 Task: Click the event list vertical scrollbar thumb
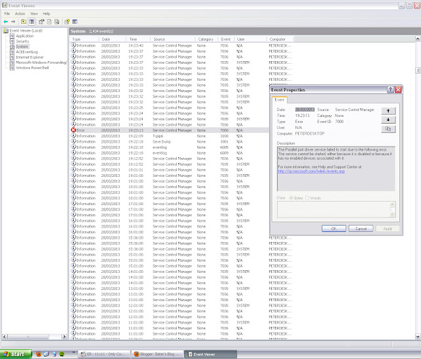point(418,70)
